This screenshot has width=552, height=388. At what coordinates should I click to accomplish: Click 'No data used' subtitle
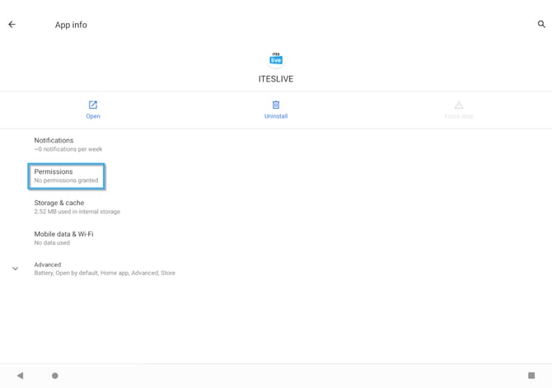point(52,242)
